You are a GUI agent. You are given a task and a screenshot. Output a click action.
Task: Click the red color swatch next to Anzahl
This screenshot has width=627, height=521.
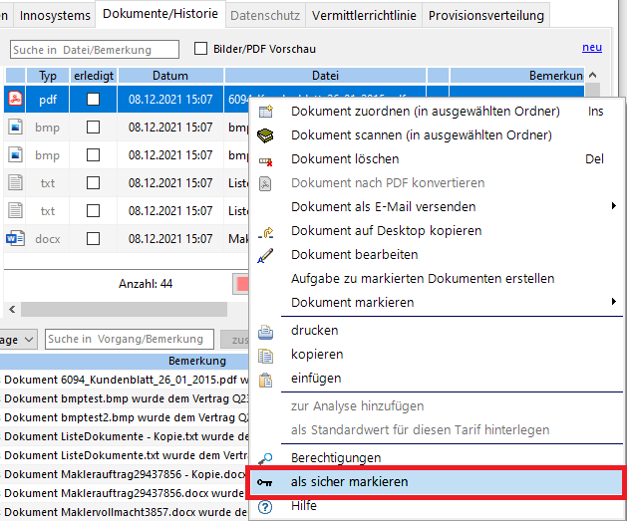pos(240,284)
